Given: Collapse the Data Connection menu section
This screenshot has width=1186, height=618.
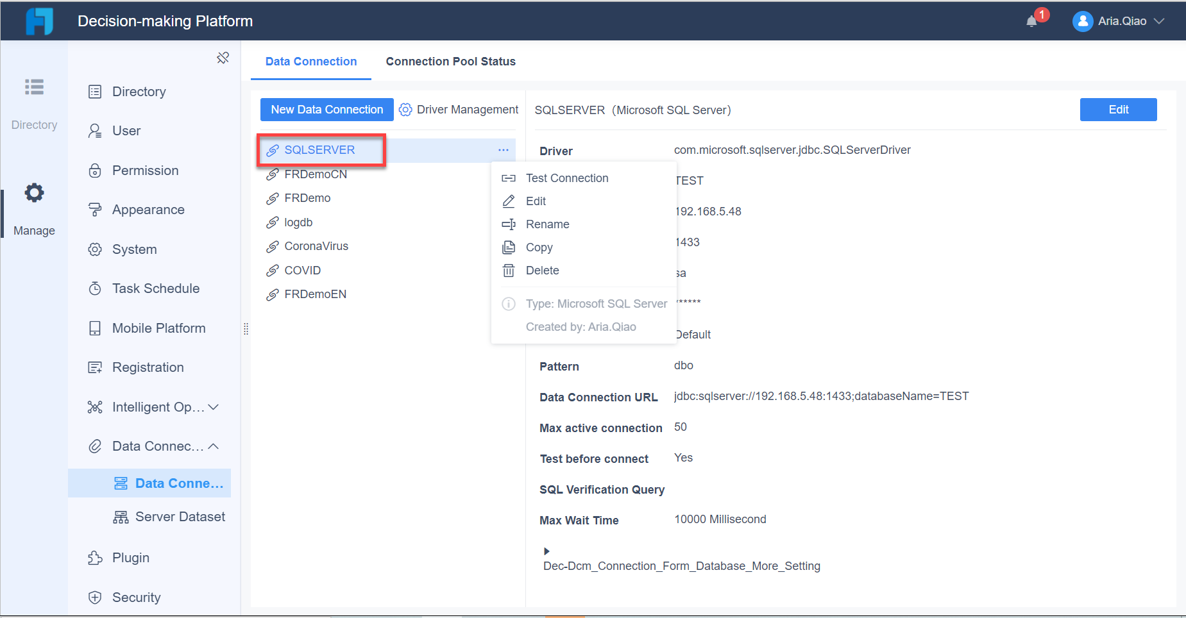Looking at the screenshot, I should (x=214, y=446).
